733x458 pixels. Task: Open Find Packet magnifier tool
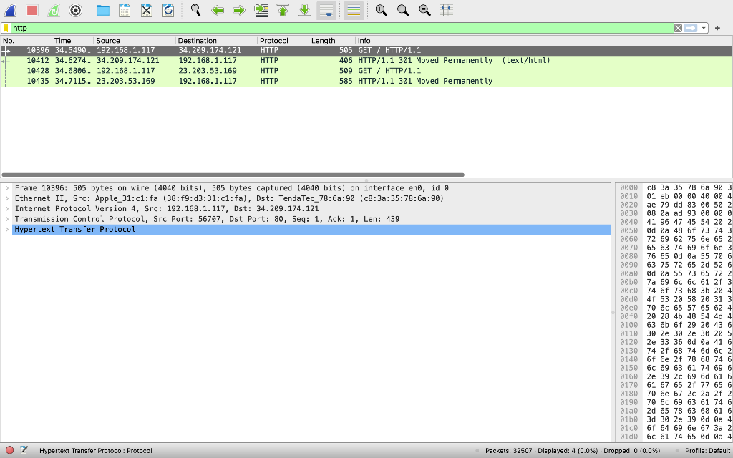pyautogui.click(x=196, y=10)
